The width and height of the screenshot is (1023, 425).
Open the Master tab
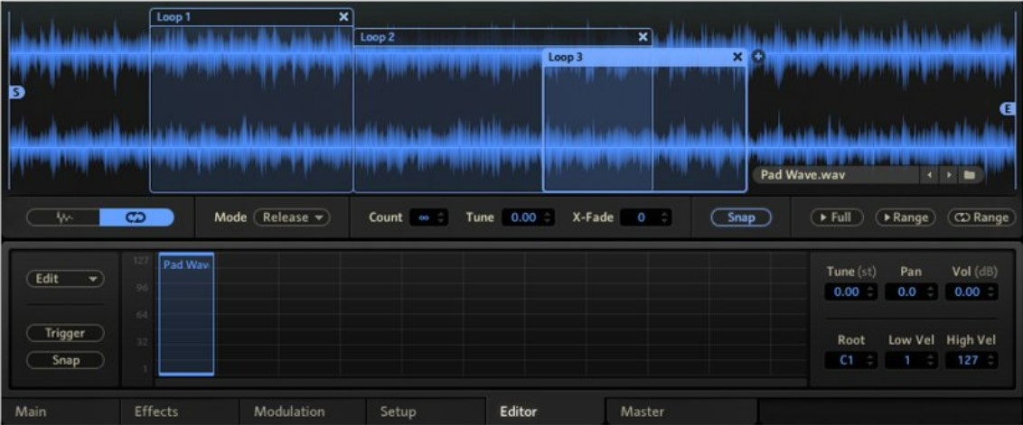coord(642,411)
